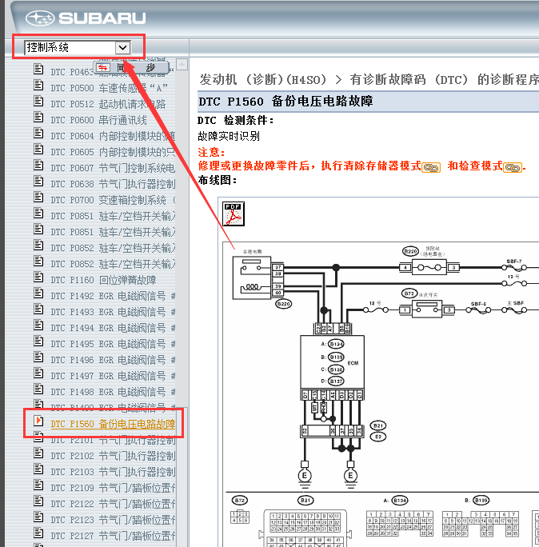Image resolution: width=539 pixels, height=547 pixels.
Task: Select DTC P0604 内部控制模块 entry
Action: 113,136
